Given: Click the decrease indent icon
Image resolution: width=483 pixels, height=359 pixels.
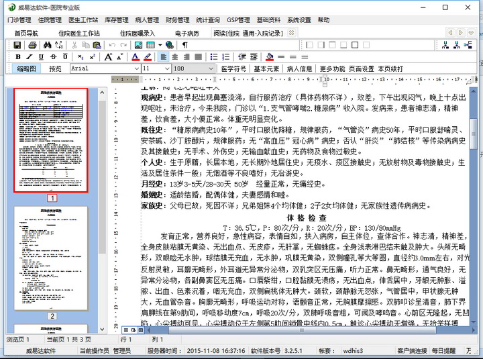Looking at the screenshot, I should pyautogui.click(x=241, y=57).
